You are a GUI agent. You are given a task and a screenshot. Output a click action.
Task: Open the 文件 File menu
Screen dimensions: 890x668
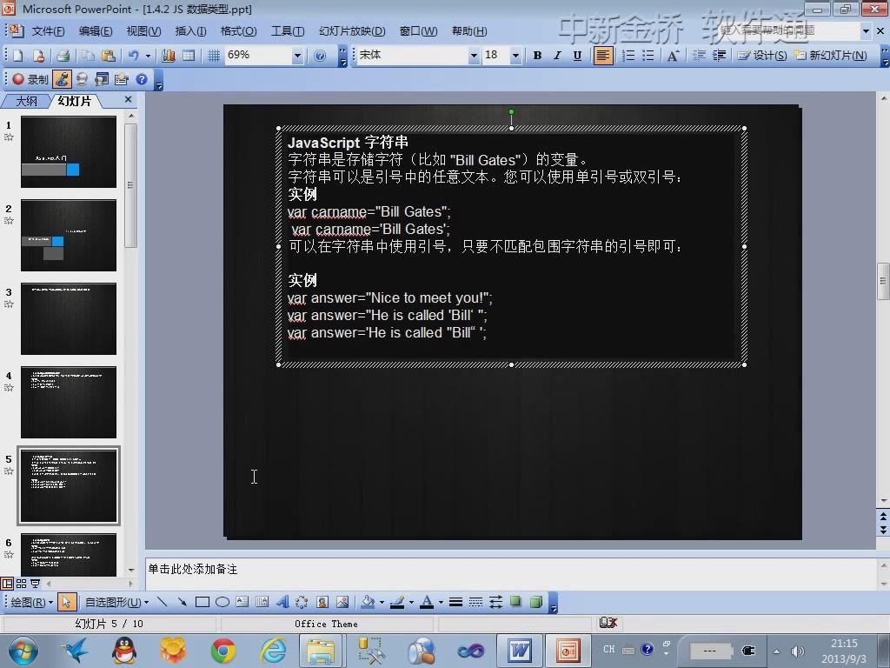(x=48, y=31)
